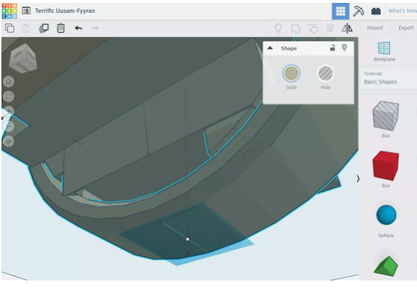The image size is (417, 294).
Task: Switch to orthographic view icon
Action: [9, 141]
